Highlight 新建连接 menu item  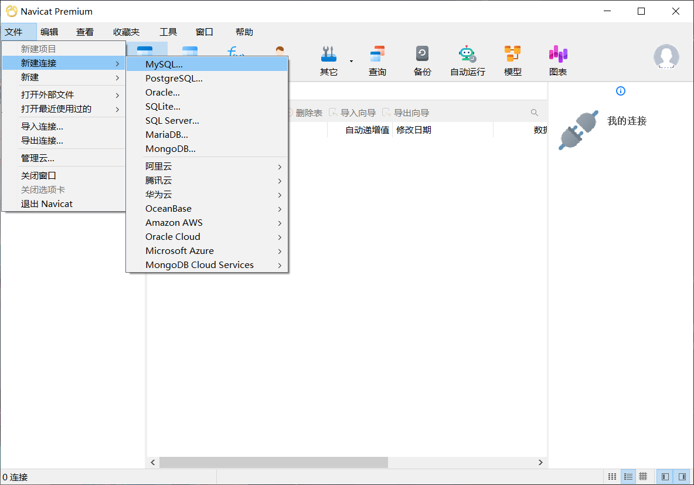64,63
